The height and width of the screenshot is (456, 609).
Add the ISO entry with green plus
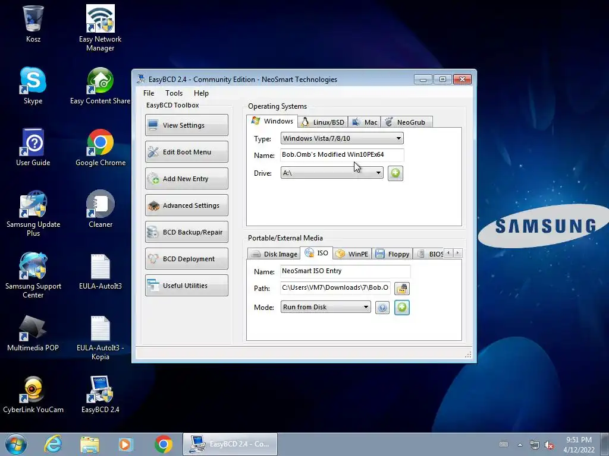coord(402,308)
